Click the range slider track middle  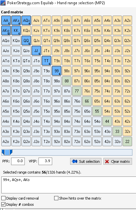(67, 152)
